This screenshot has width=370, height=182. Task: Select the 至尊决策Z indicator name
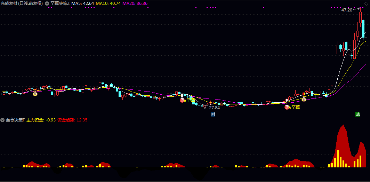pos(60,3)
